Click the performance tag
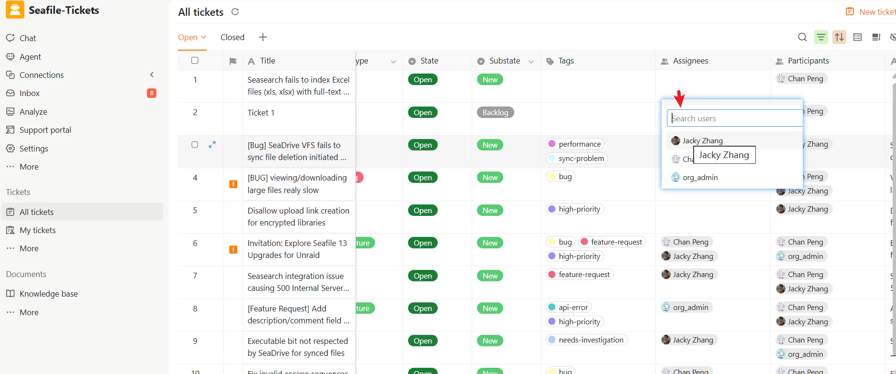 coord(575,144)
